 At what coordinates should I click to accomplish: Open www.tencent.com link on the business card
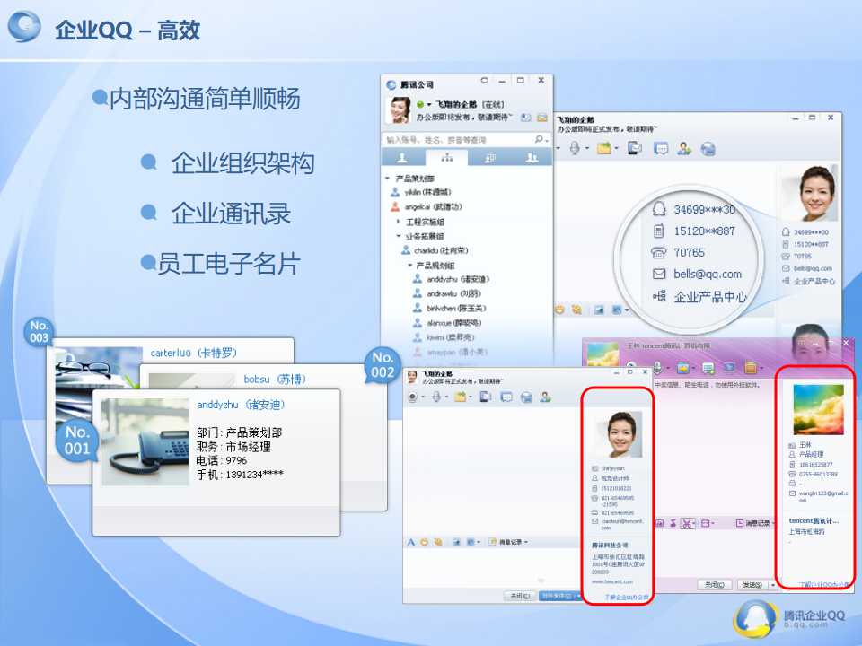610,581
